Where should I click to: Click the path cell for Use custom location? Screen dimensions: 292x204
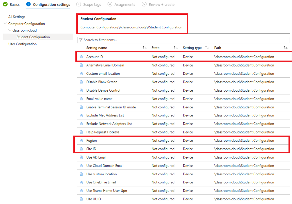pyautogui.click(x=244, y=174)
